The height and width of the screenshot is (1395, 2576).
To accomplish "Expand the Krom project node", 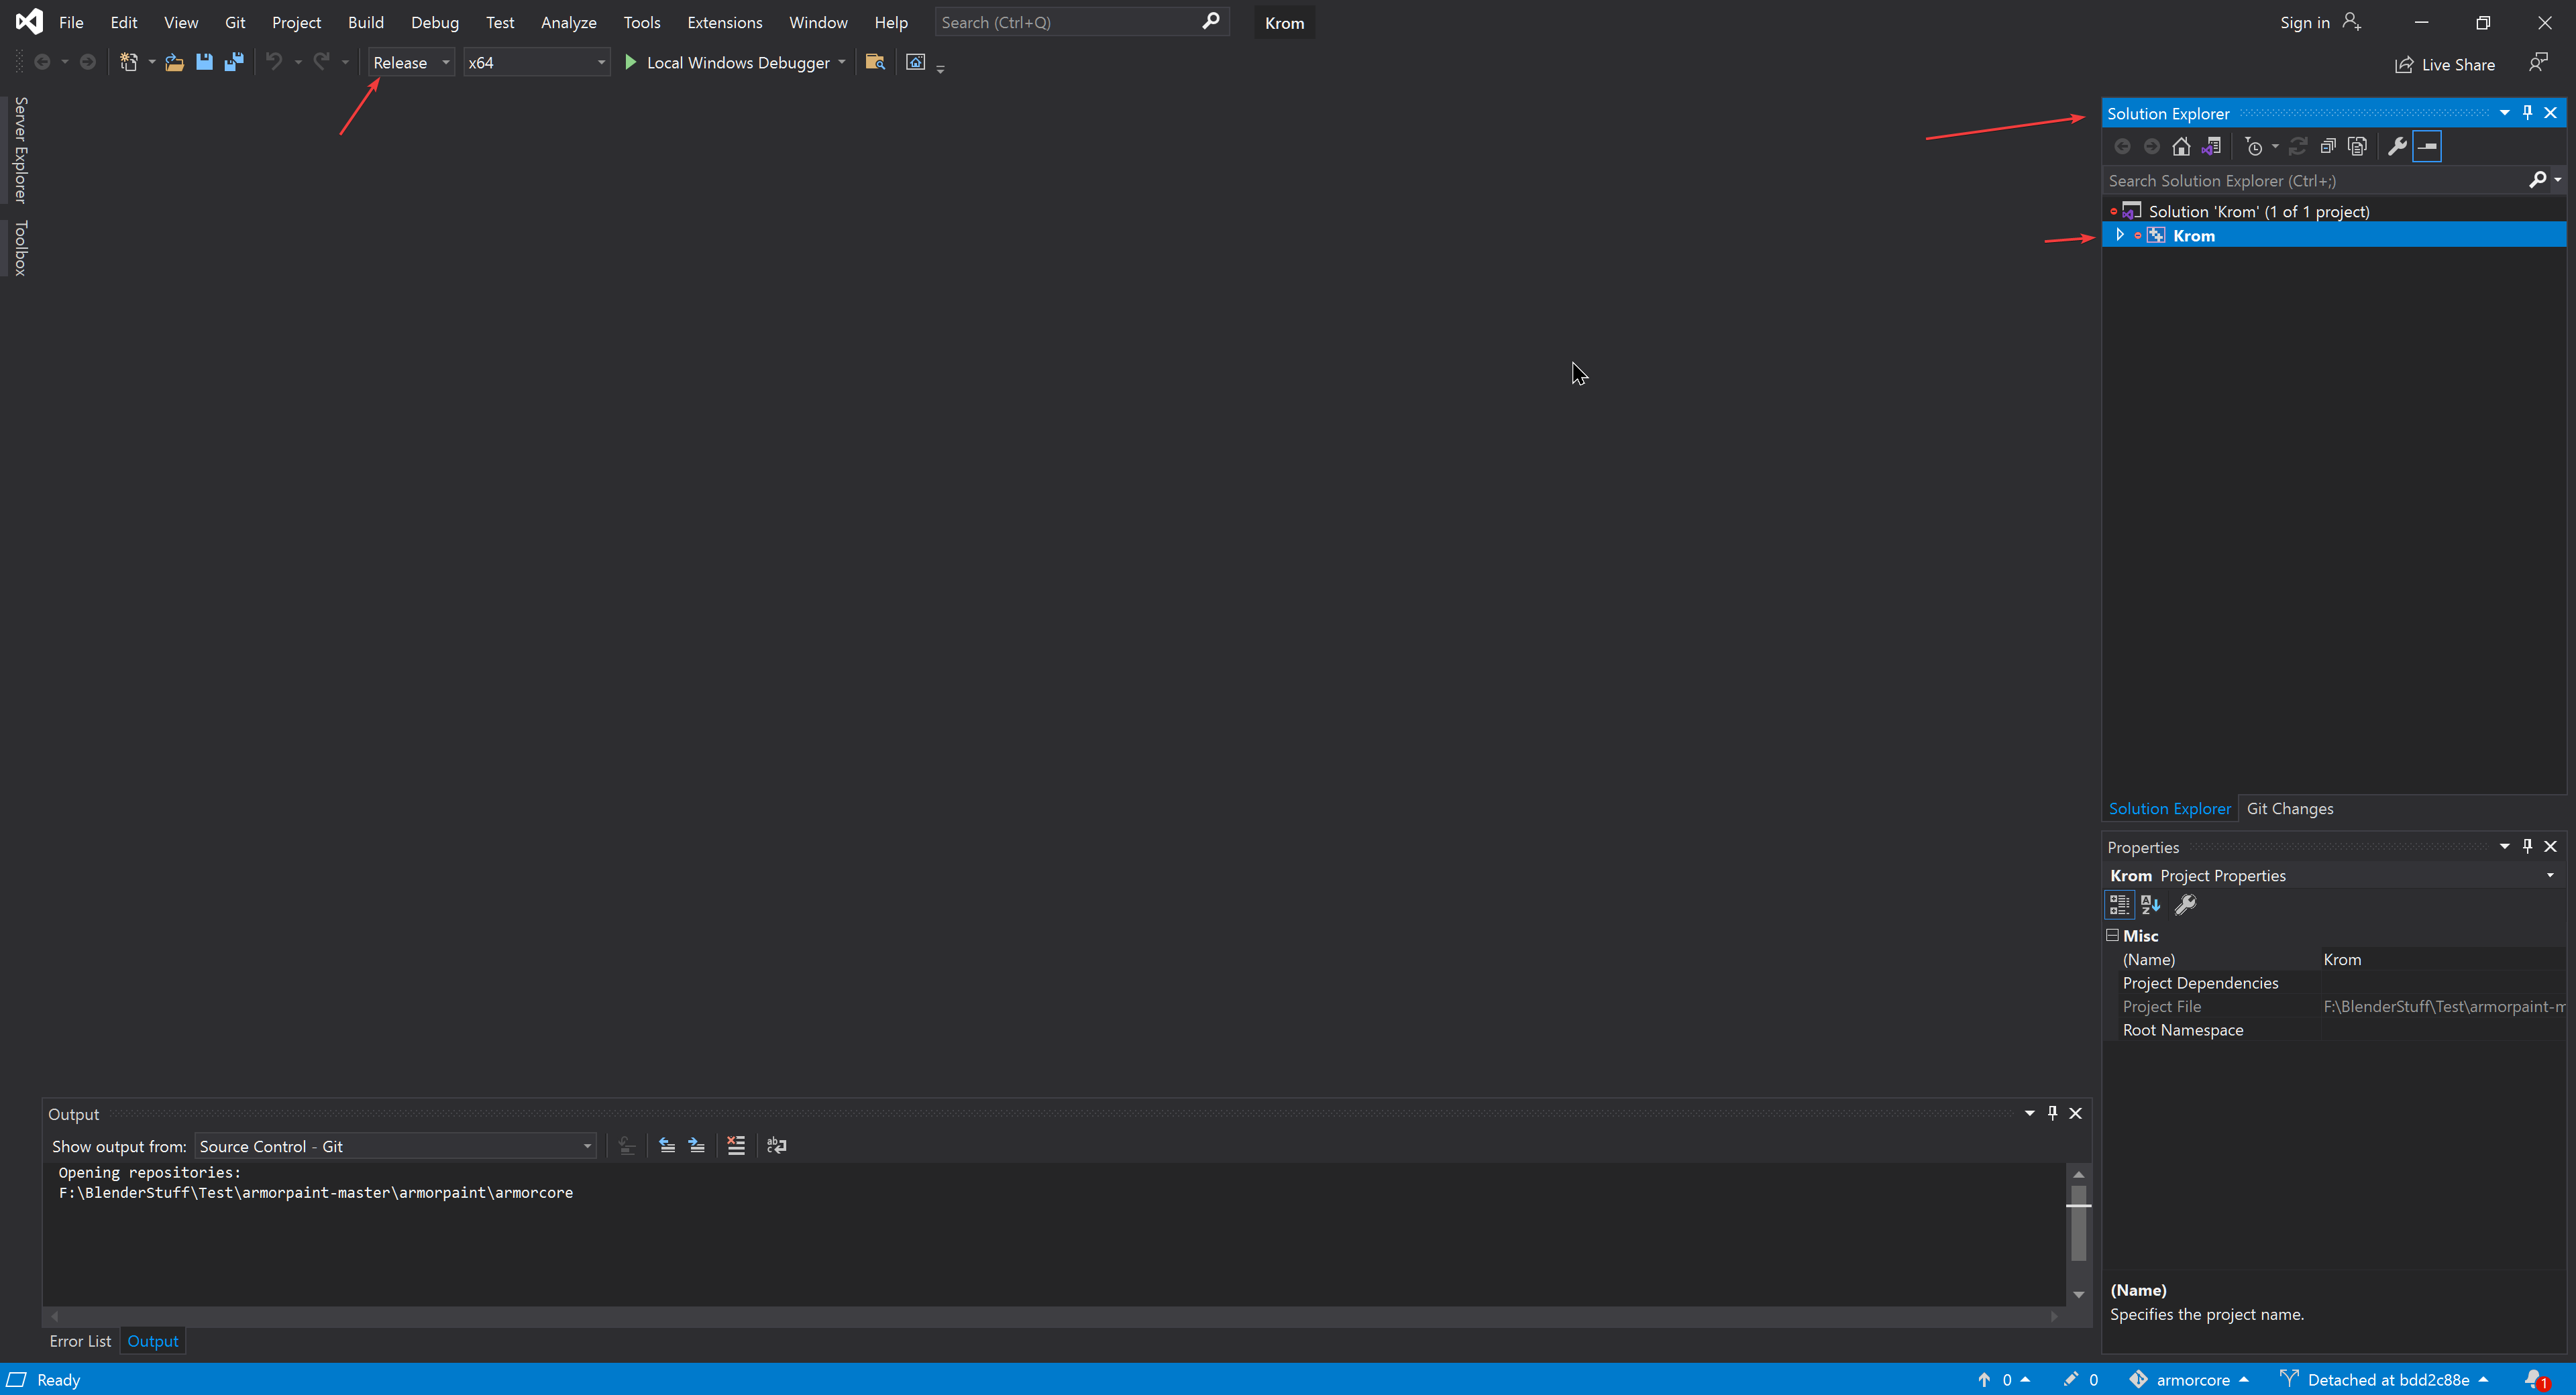I will pyautogui.click(x=2119, y=235).
